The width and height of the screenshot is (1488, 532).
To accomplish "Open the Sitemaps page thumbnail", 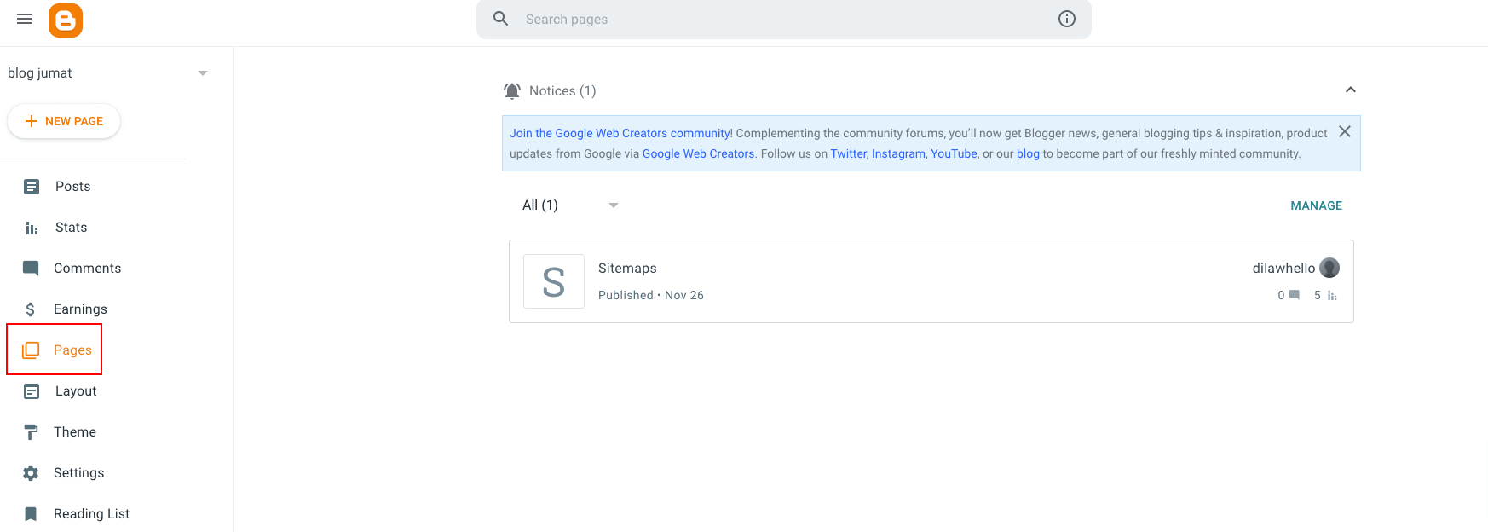I will point(554,281).
